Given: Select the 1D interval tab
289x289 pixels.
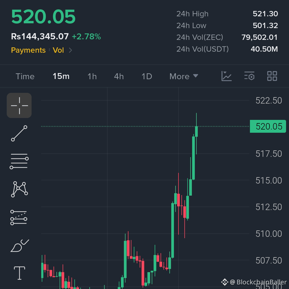Looking at the screenshot, I should pyautogui.click(x=147, y=76).
